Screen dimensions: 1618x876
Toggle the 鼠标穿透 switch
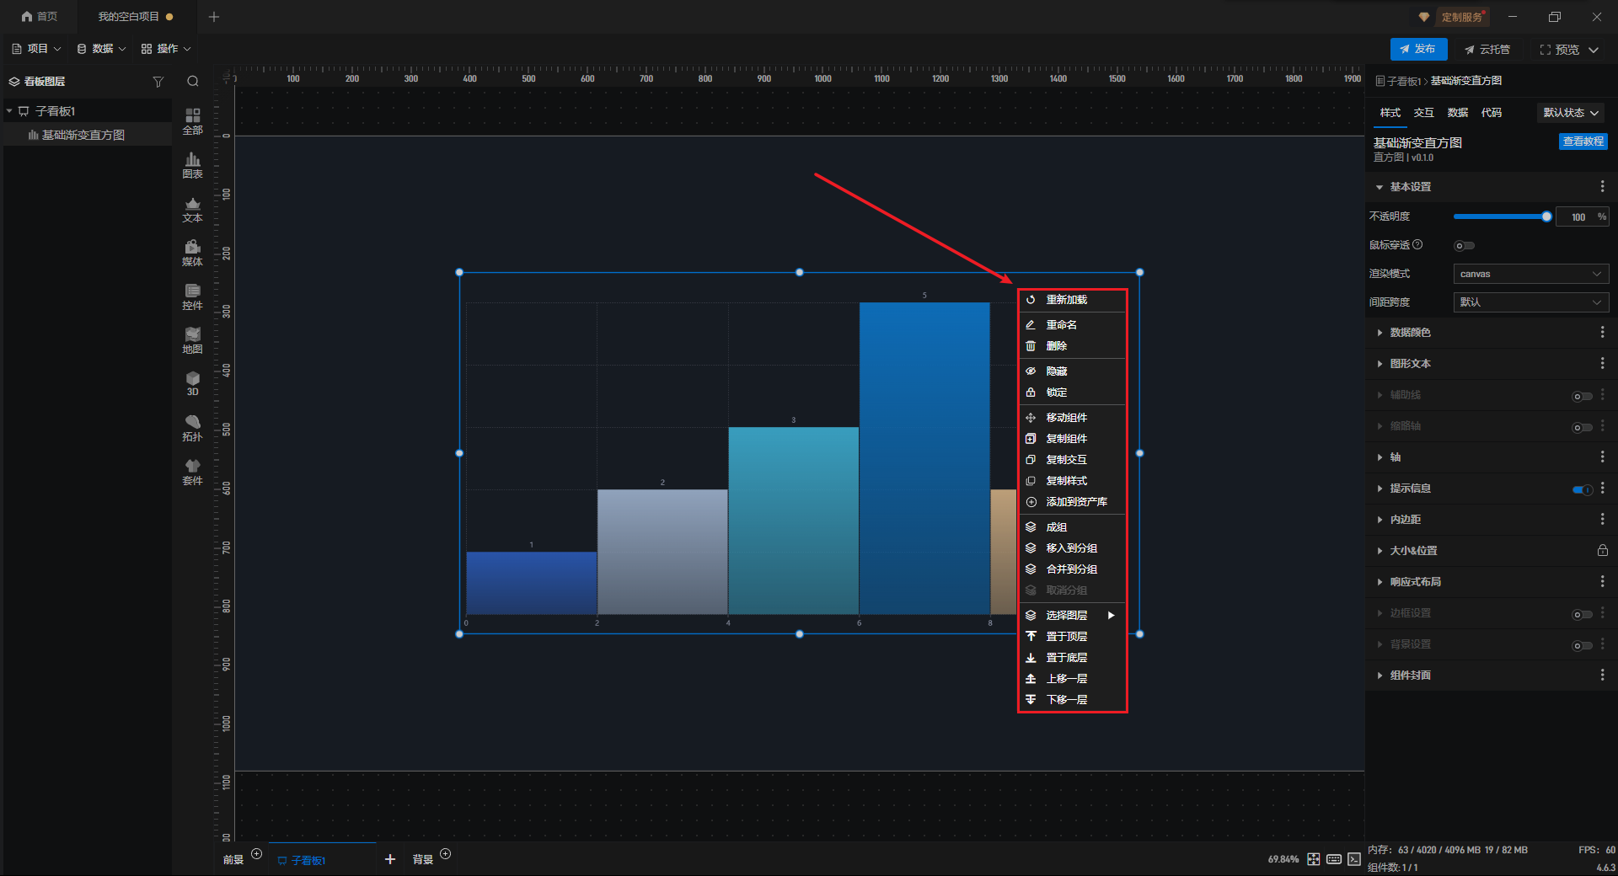(x=1464, y=246)
